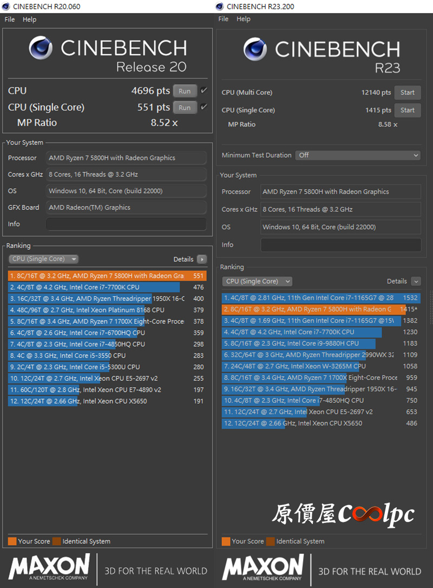The image size is (433, 588).
Task: Select R20 ranking row Core i7-4850HQ 298
Action: (x=107, y=344)
